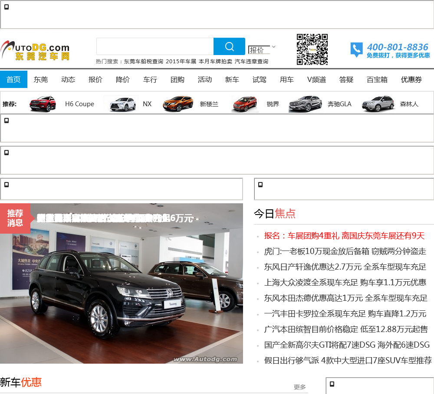Select the 降价 navigation tab
The width and height of the screenshot is (434, 394).
tap(123, 79)
